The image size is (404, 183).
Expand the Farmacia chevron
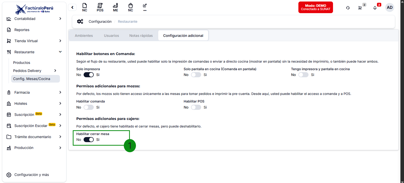pos(60,92)
